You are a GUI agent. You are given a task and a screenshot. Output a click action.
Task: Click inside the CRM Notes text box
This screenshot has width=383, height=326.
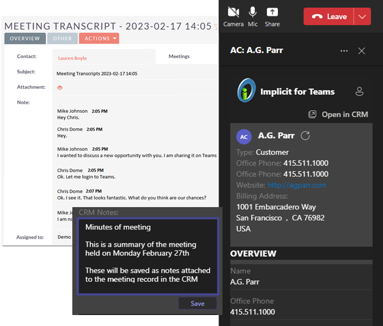pyautogui.click(x=148, y=256)
